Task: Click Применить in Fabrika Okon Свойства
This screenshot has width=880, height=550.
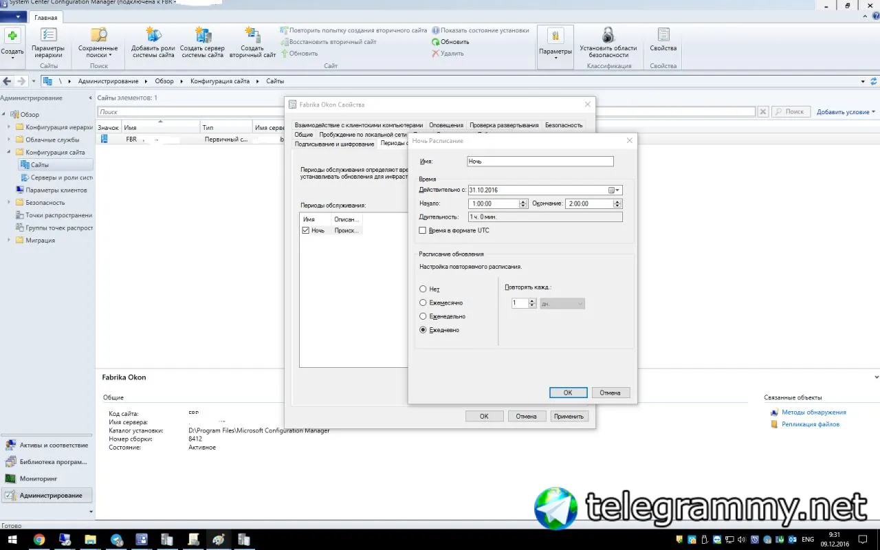Action: tap(569, 416)
